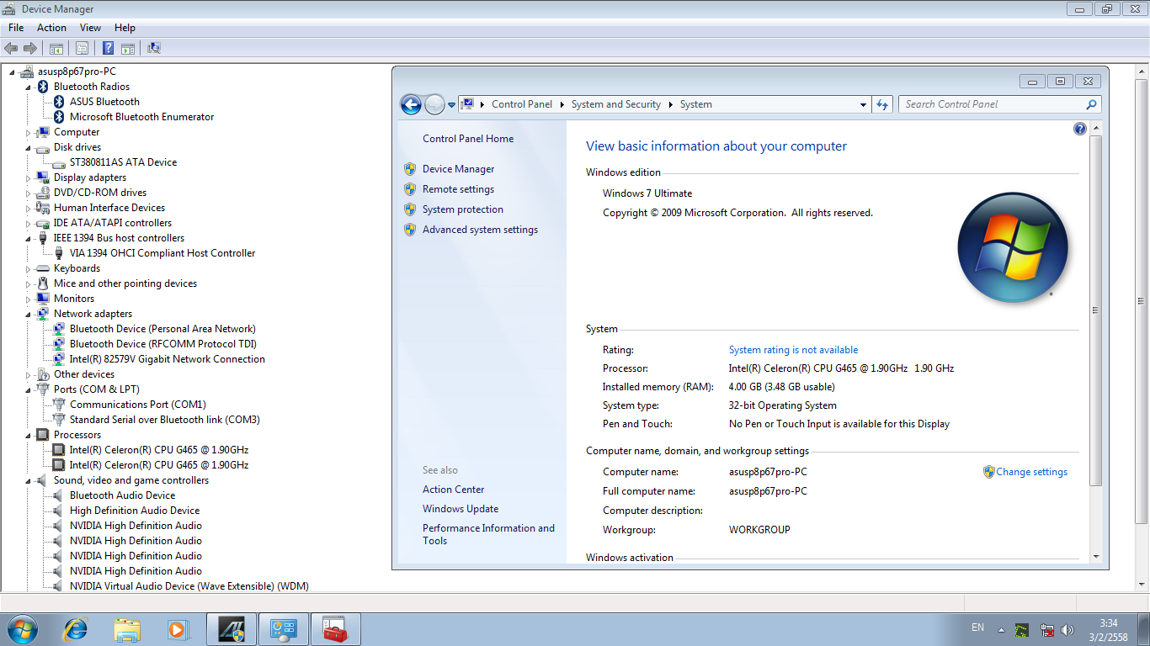Open System protection link
Screen dimensions: 1150x646
[463, 209]
